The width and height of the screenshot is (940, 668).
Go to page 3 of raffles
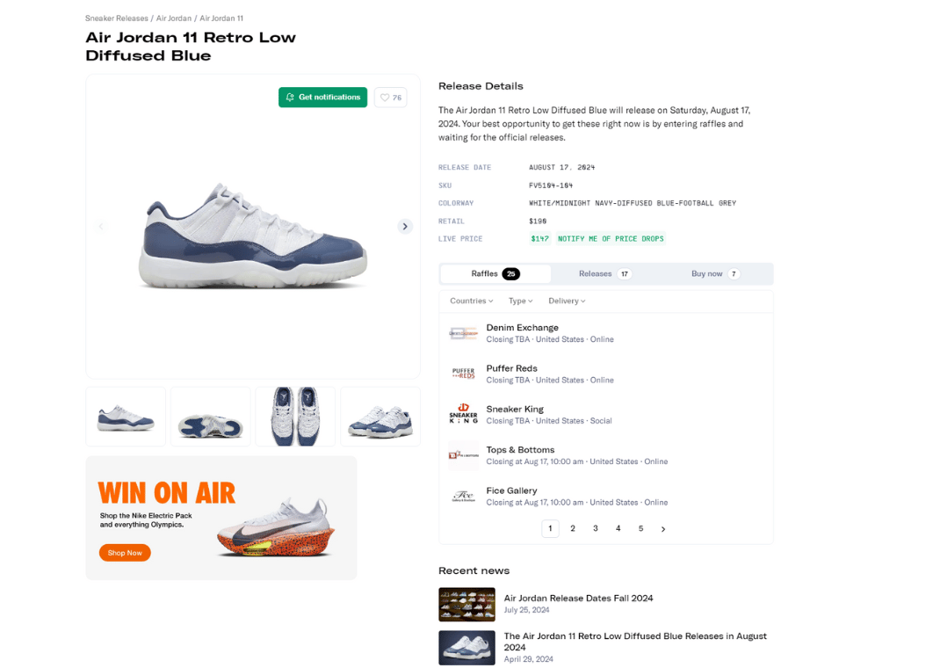point(596,528)
